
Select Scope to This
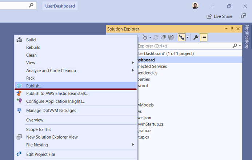point(76,129)
